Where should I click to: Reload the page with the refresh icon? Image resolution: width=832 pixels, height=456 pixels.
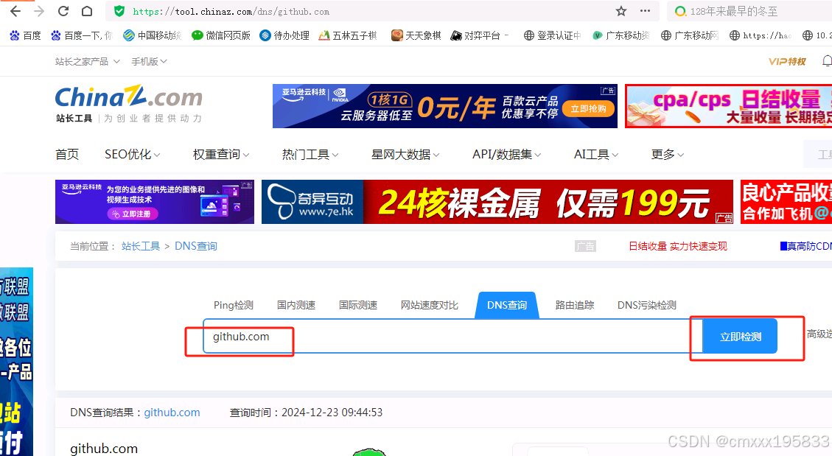click(63, 11)
